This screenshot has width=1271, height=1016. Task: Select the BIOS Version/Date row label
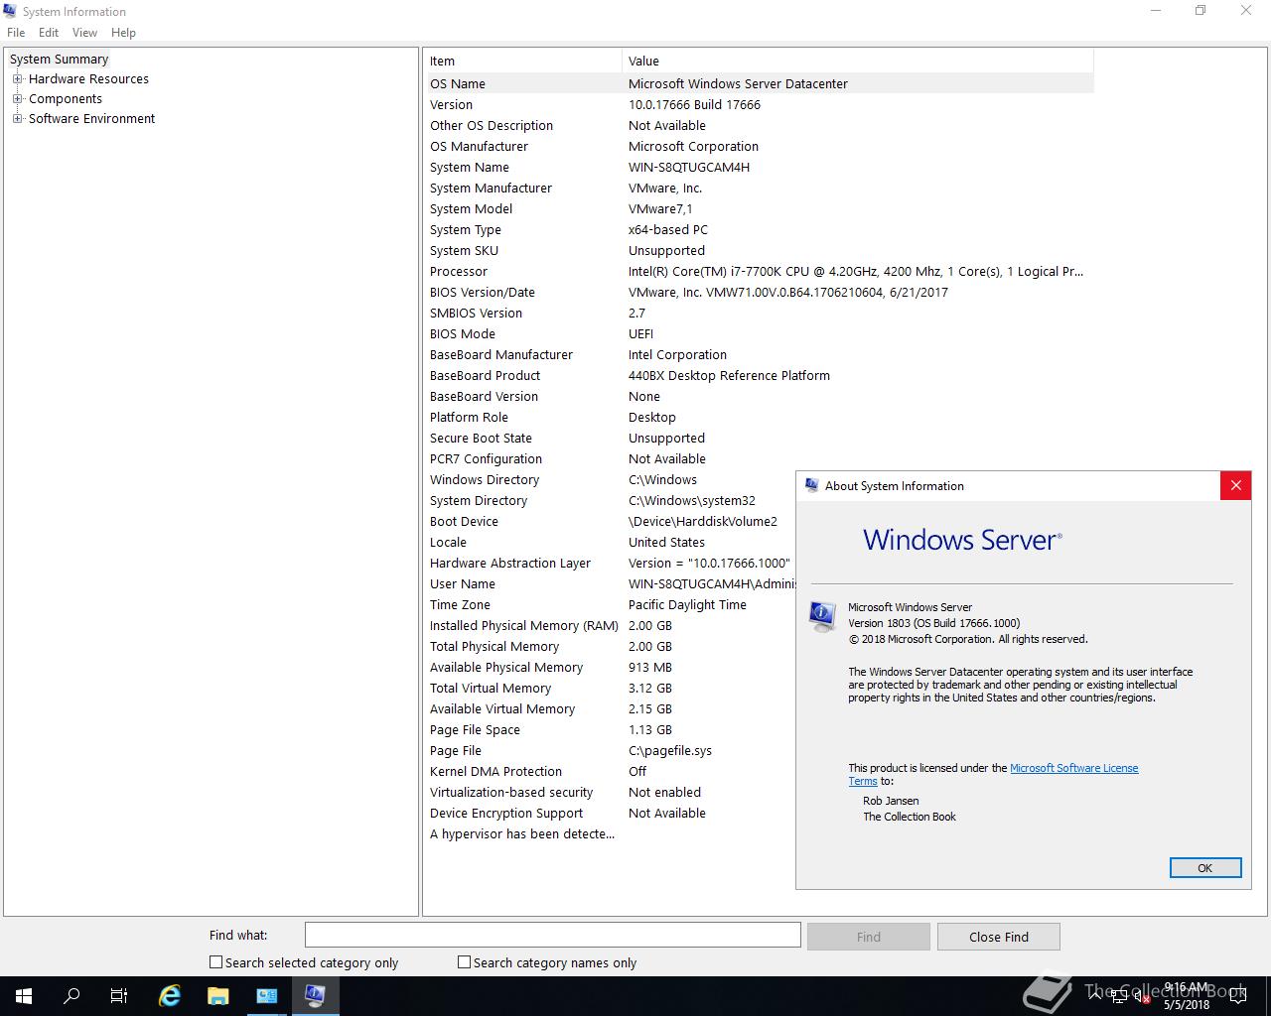tap(483, 292)
